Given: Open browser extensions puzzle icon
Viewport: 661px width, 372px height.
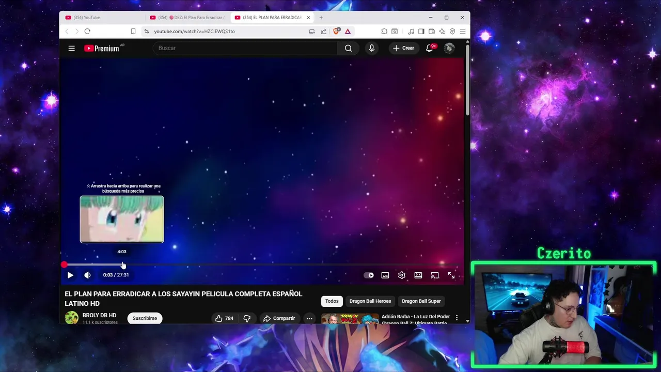Looking at the screenshot, I should [x=384, y=32].
